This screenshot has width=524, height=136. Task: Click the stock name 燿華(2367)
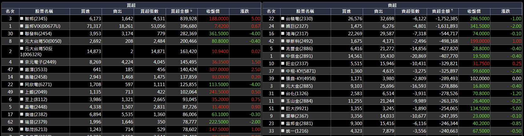point(297,116)
